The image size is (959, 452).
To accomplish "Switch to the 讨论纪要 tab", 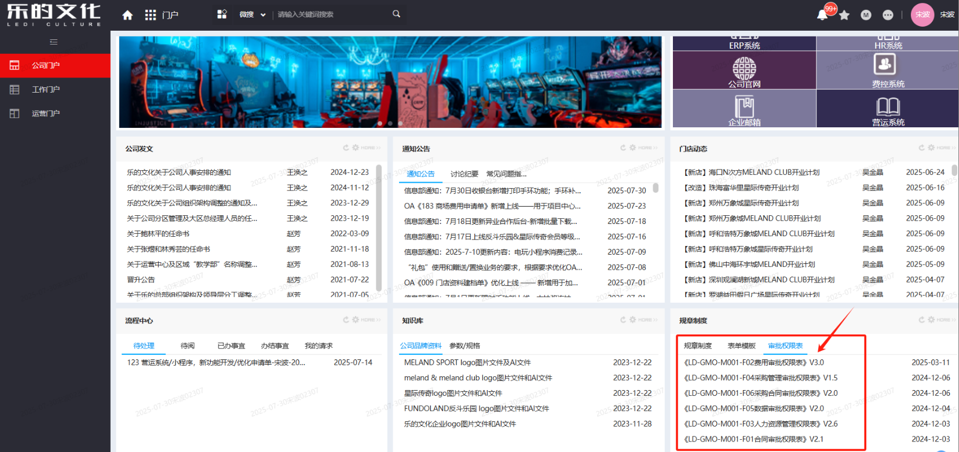I will [464, 174].
